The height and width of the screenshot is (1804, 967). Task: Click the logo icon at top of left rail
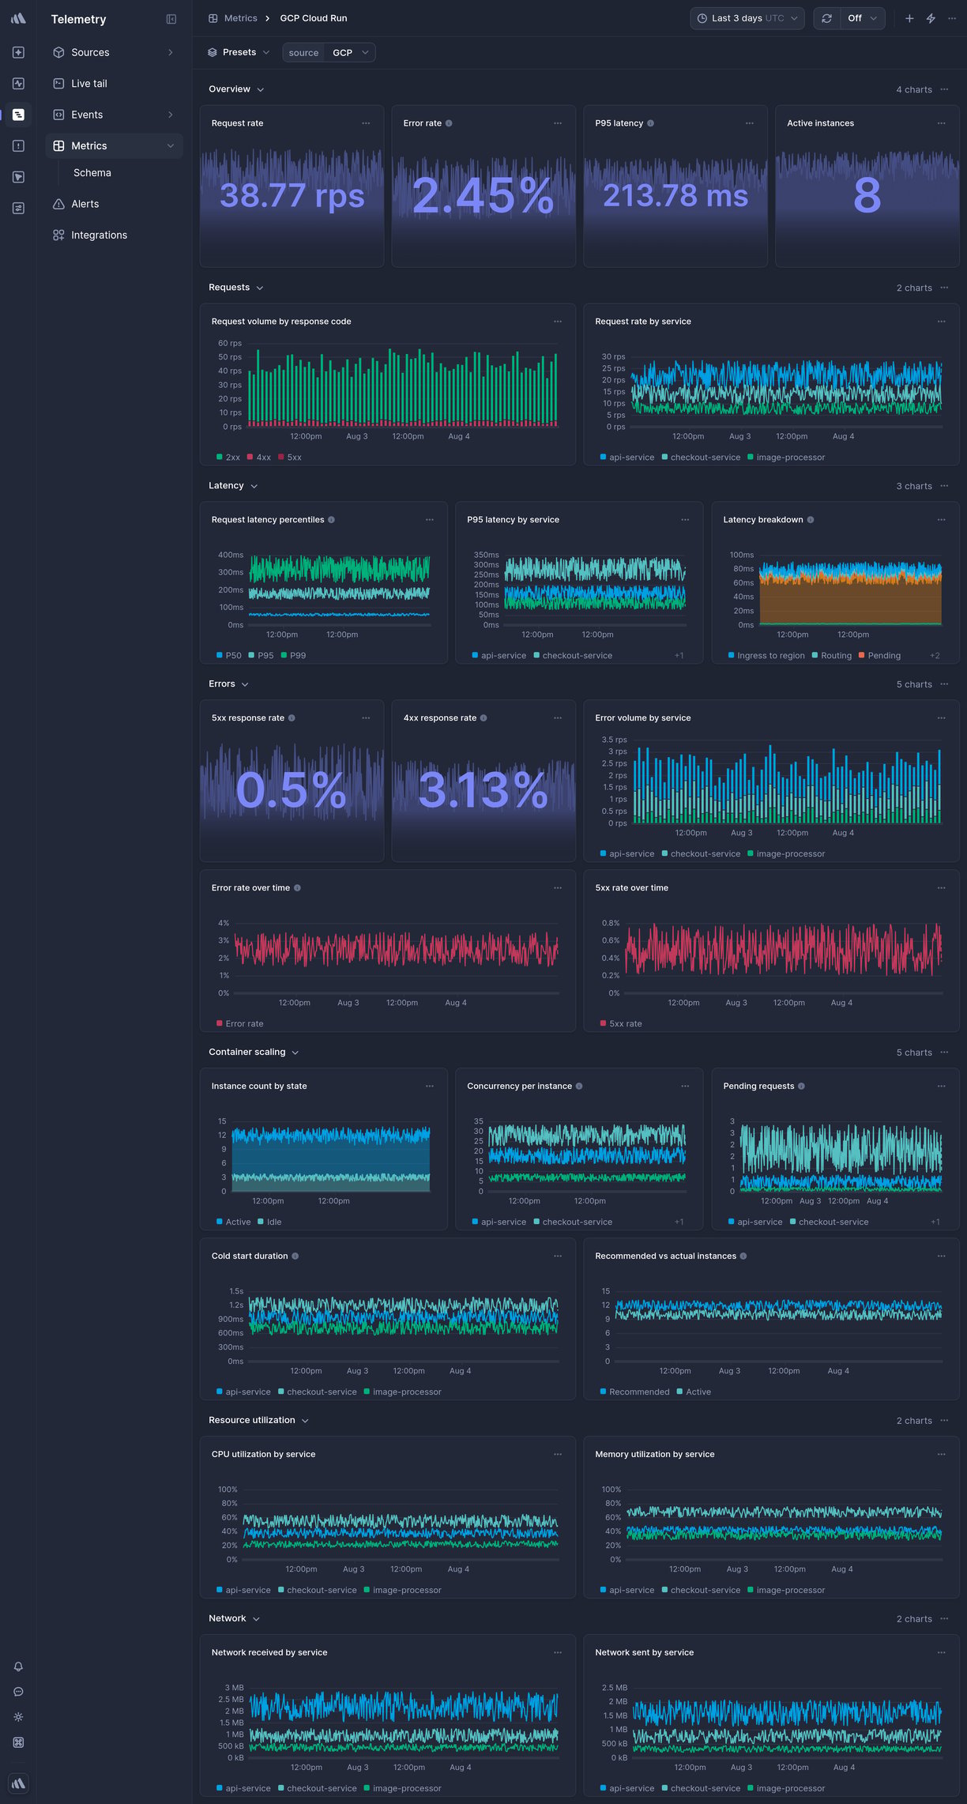pyautogui.click(x=18, y=18)
